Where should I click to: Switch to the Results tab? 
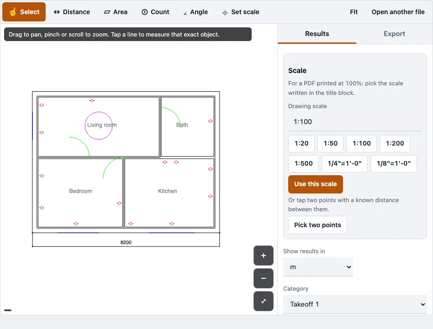[x=317, y=34]
